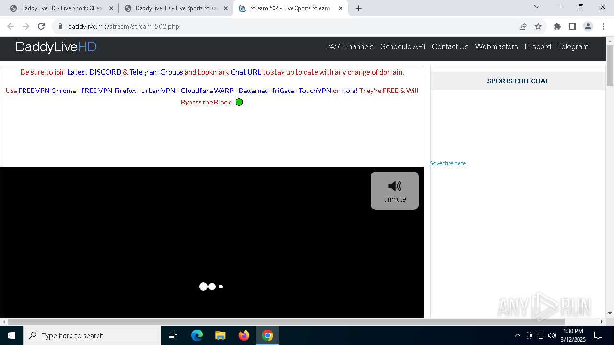Close the Stream 502 tab
The image size is (614, 345).
point(341,8)
